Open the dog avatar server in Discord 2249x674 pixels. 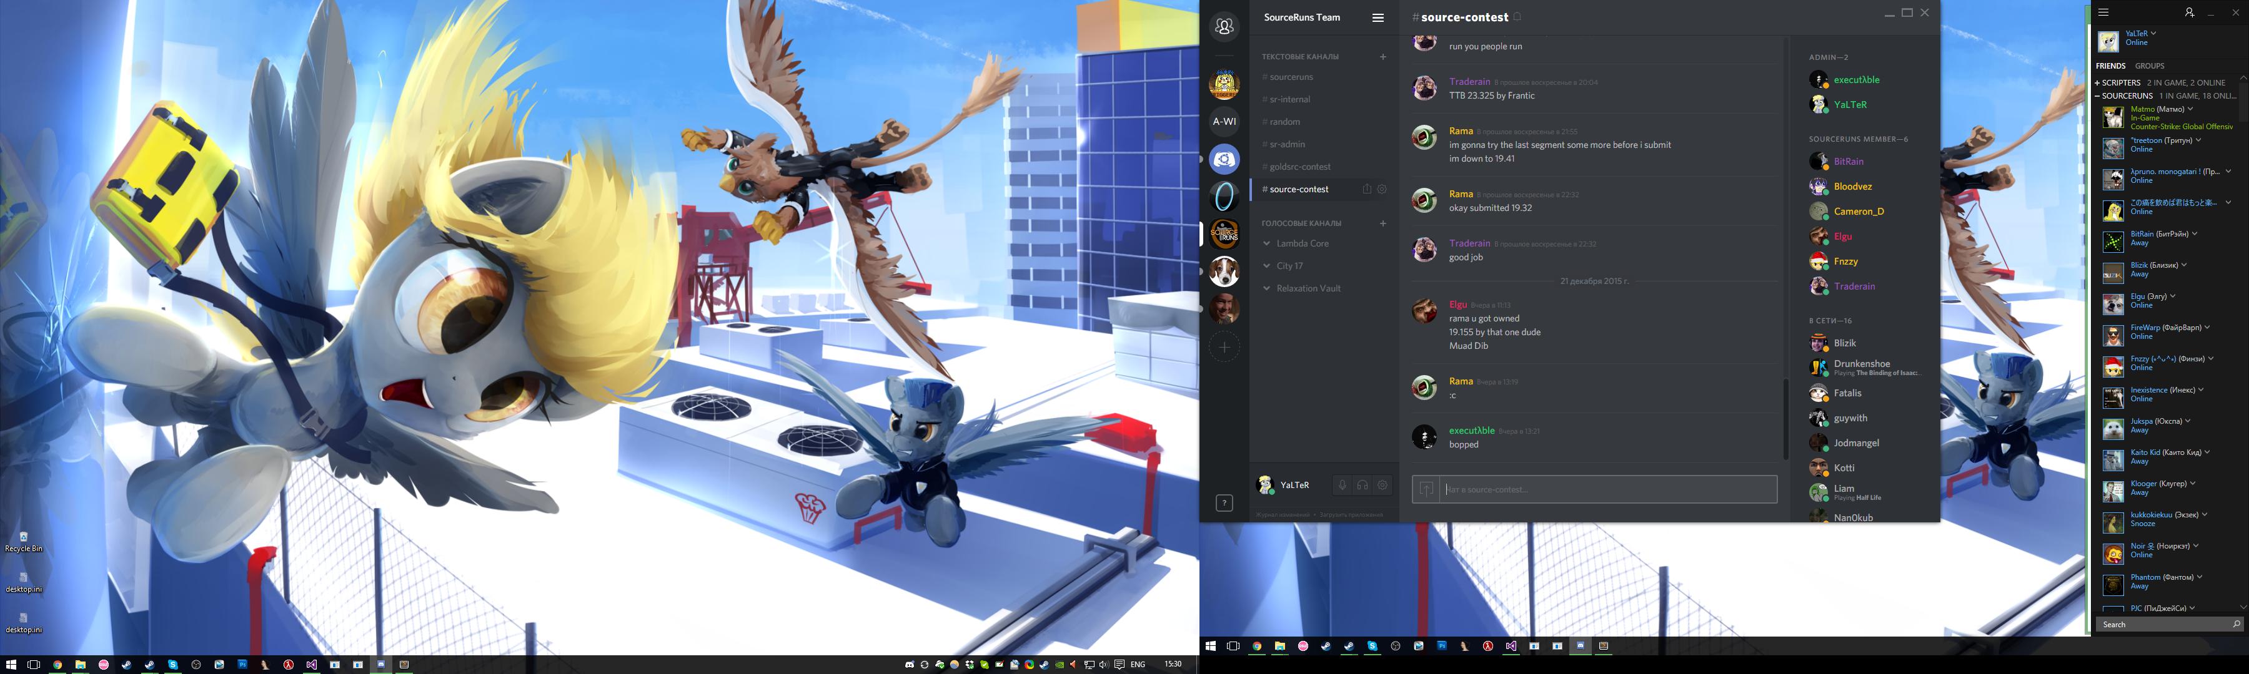[x=1224, y=272]
